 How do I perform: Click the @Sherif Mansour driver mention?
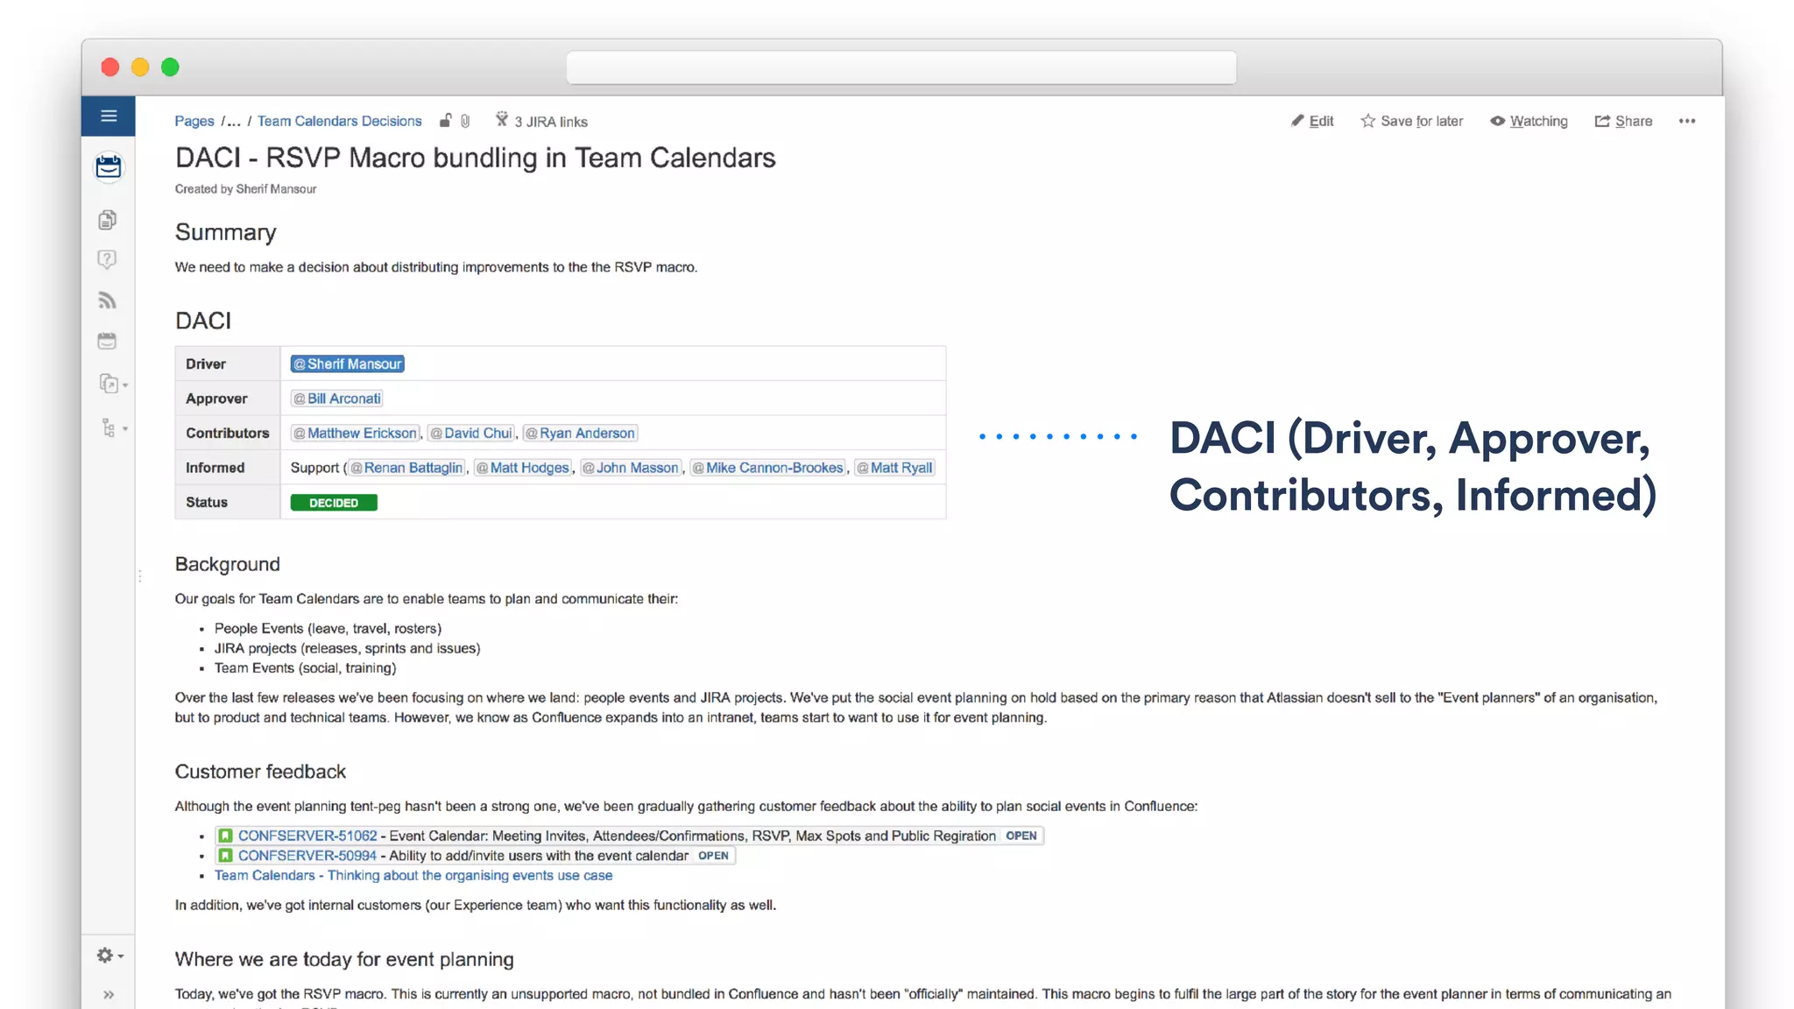click(x=348, y=363)
